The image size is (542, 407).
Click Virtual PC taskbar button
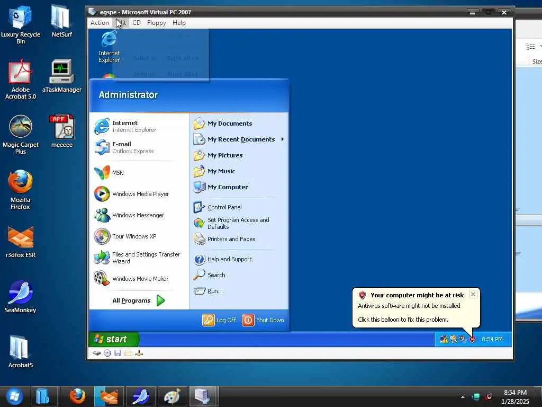coord(203,396)
